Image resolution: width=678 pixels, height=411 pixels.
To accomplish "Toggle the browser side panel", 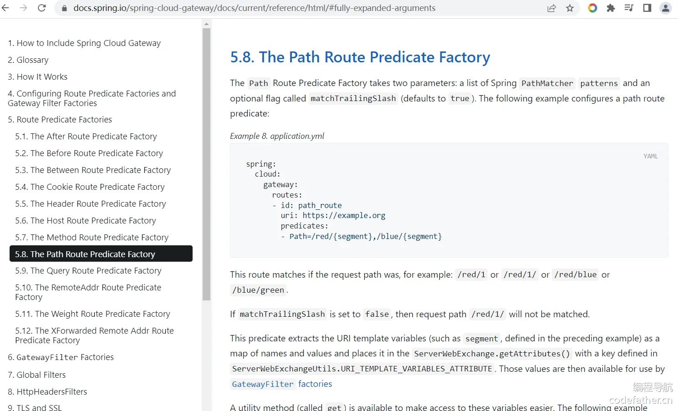I will pyautogui.click(x=647, y=8).
